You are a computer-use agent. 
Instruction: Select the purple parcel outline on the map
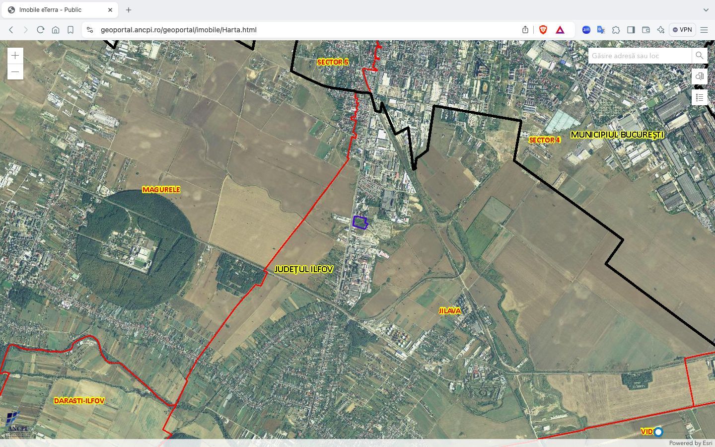359,223
